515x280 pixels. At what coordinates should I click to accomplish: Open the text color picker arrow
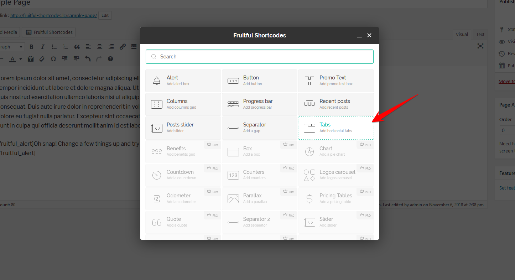click(21, 59)
